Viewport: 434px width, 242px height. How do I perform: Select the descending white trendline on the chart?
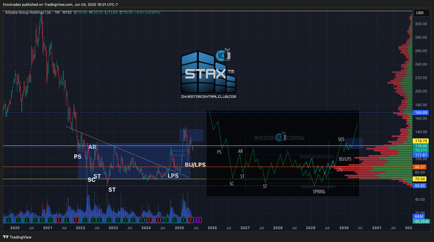pos(127,152)
